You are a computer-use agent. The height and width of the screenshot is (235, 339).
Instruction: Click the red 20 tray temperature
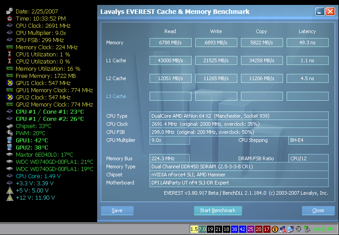pos(258,229)
